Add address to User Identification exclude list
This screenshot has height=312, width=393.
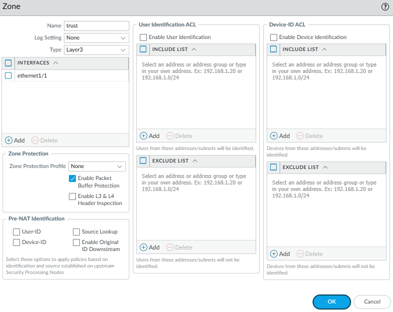click(x=150, y=247)
